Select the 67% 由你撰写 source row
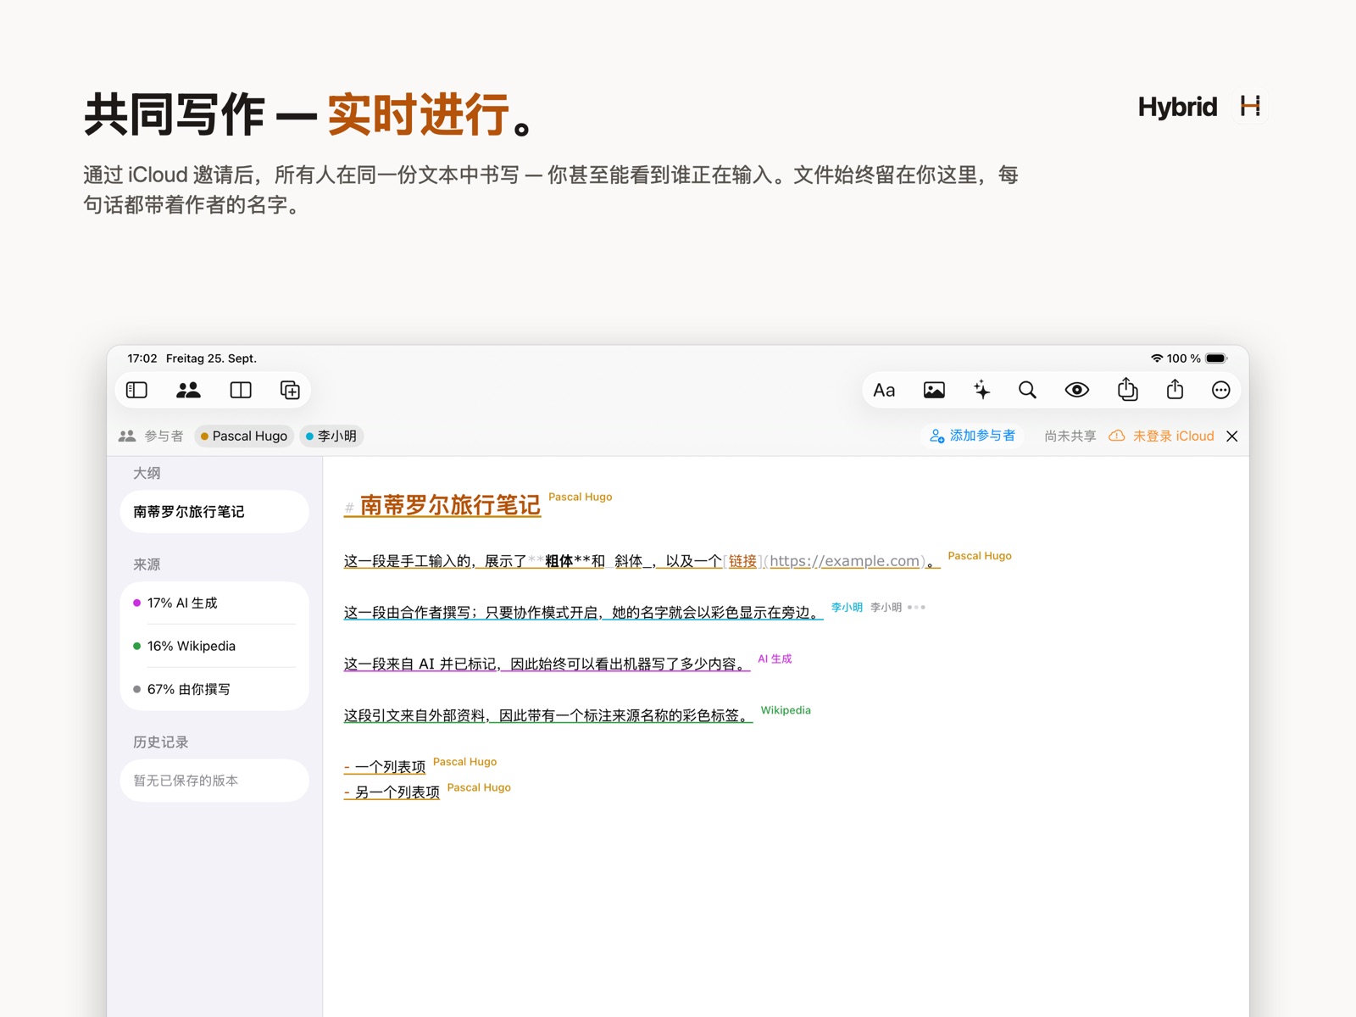 tap(214, 689)
